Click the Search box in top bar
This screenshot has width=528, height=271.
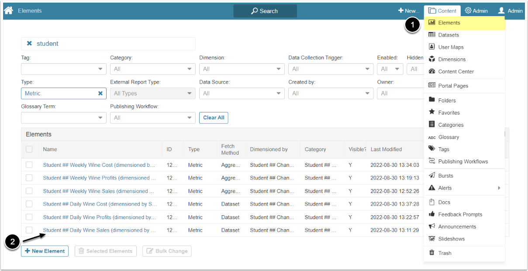[265, 11]
